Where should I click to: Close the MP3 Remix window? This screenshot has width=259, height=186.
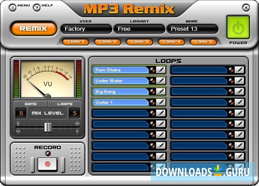(x=246, y=8)
